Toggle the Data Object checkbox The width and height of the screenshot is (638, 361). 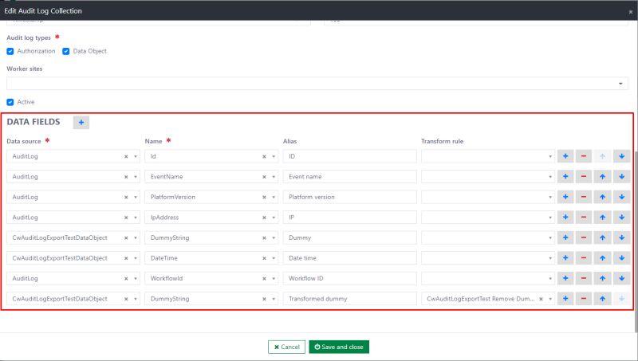[66, 51]
